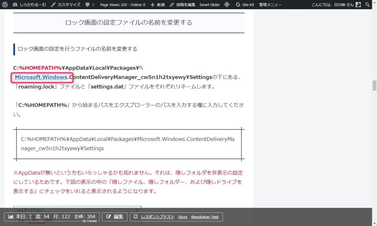Open Google Site Kit

tap(245, 5)
